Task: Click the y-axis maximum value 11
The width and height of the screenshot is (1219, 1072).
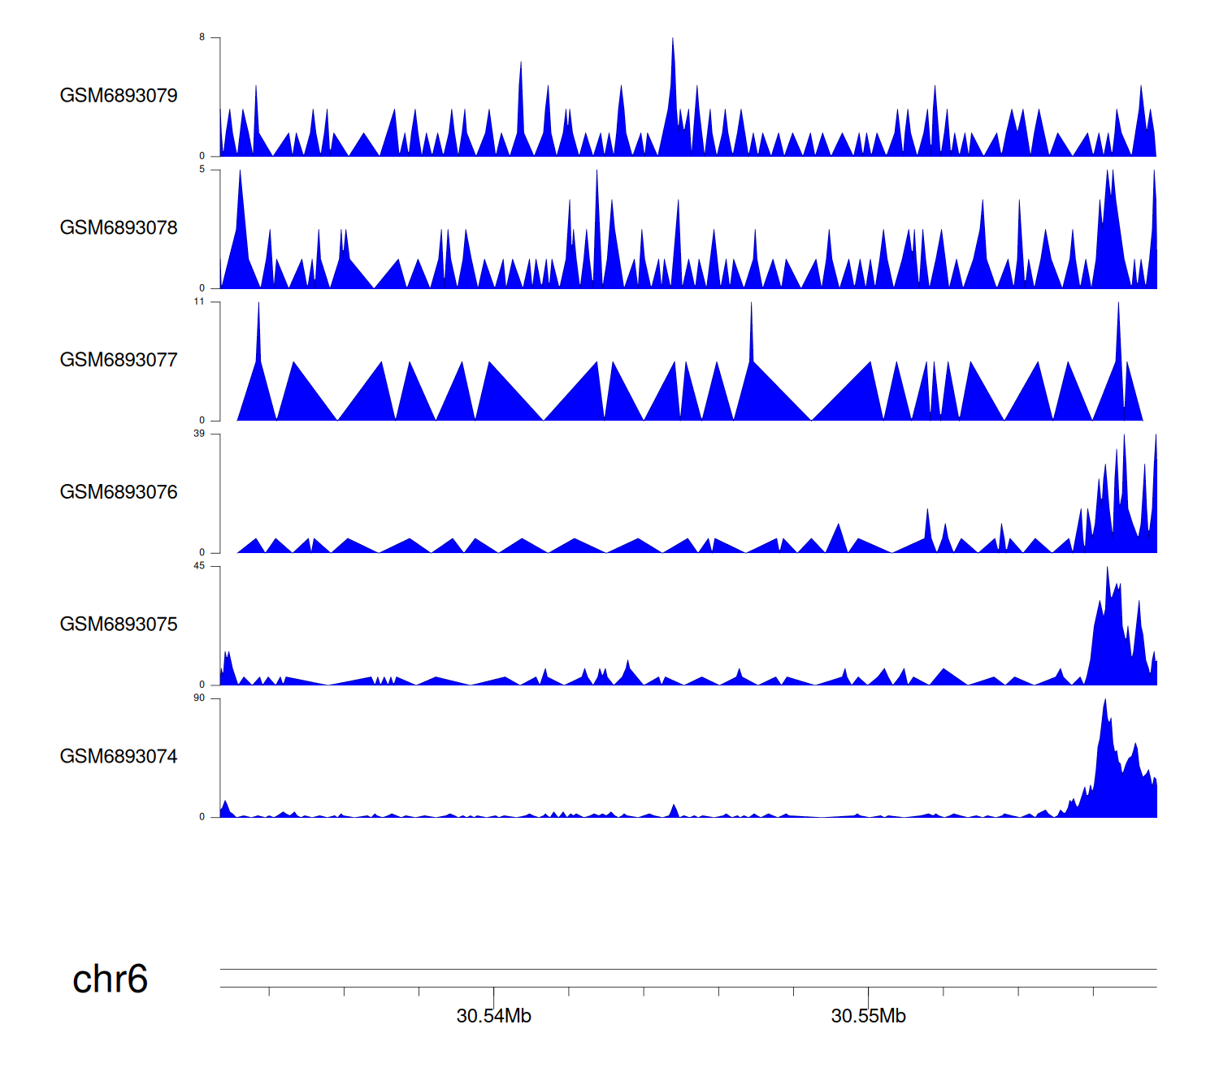Action: click(x=200, y=302)
